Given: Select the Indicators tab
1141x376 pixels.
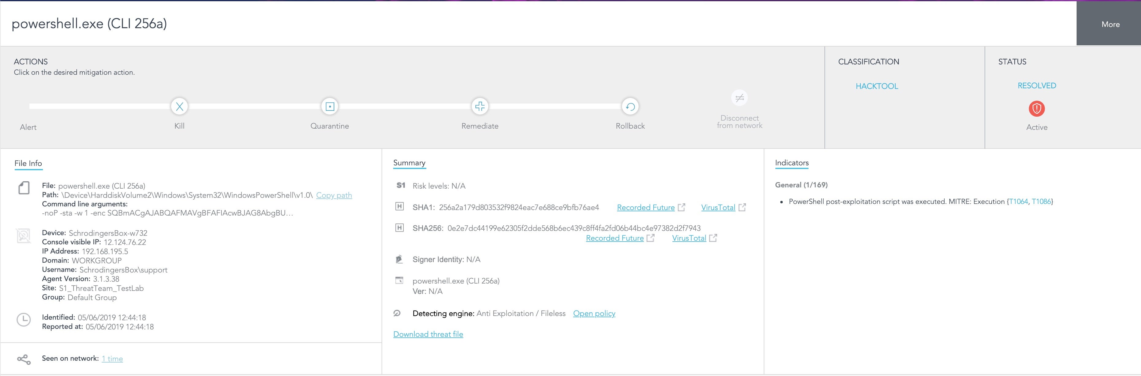Looking at the screenshot, I should 793,163.
